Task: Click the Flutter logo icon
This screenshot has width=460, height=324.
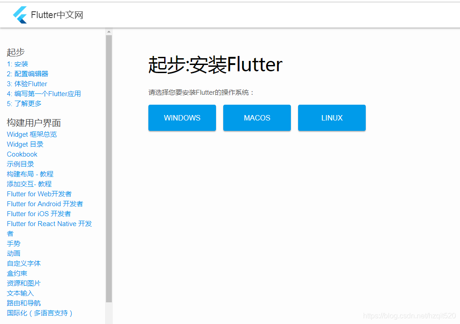Action: point(20,15)
